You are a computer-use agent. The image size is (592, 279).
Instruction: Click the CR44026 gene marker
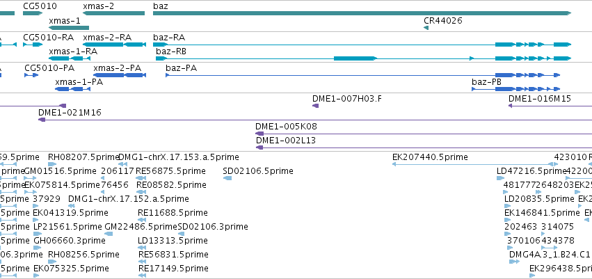point(426,28)
